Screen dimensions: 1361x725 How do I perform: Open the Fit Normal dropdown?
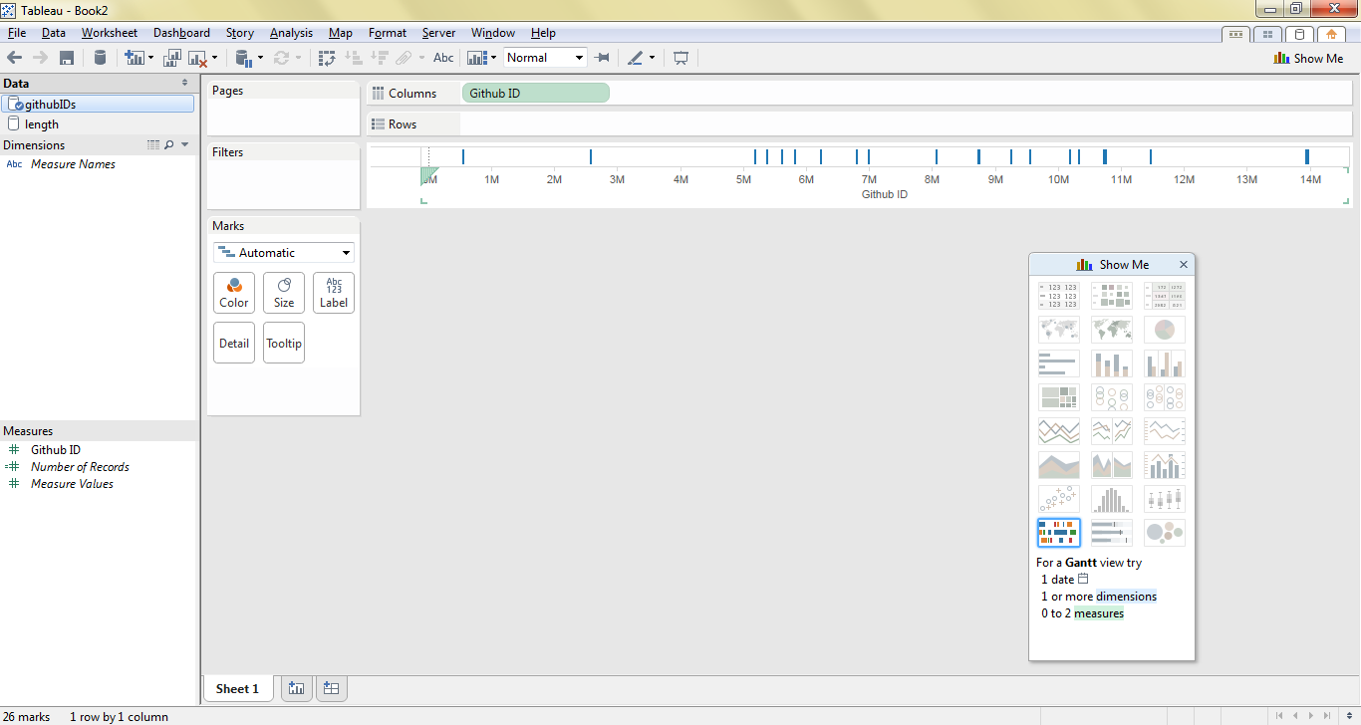click(545, 58)
